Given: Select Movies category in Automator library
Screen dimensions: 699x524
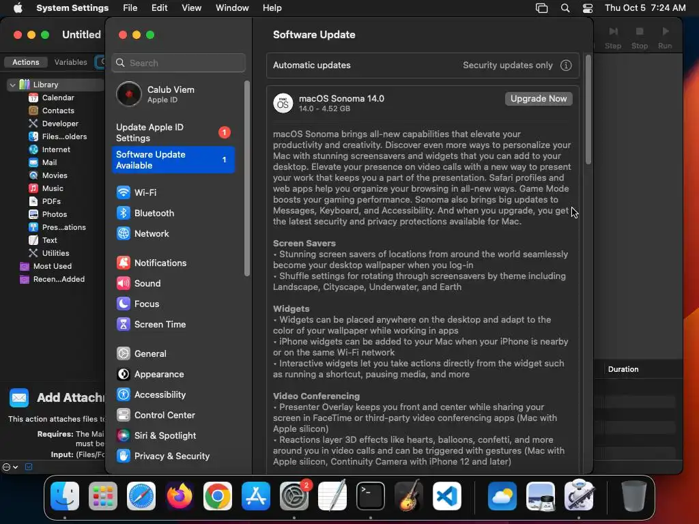Looking at the screenshot, I should click(48, 175).
